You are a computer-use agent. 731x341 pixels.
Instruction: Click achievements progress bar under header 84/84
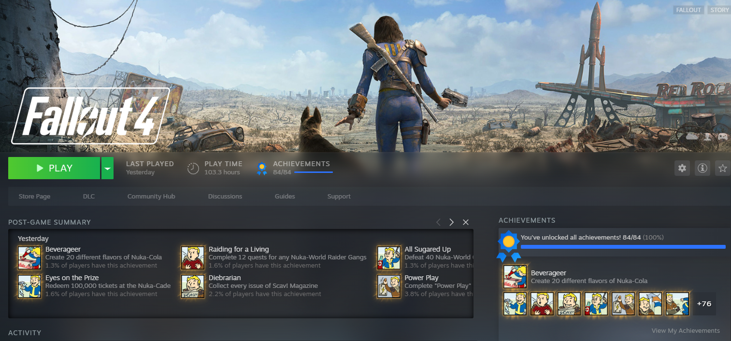click(314, 172)
